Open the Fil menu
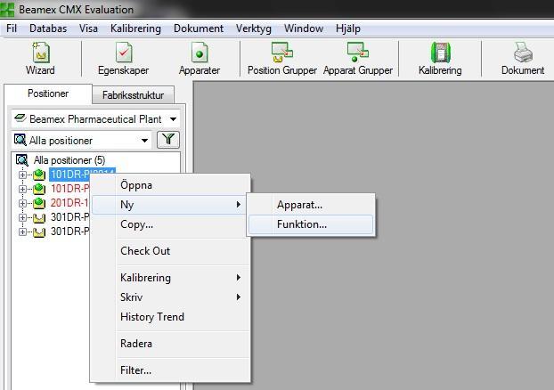 tap(12, 28)
